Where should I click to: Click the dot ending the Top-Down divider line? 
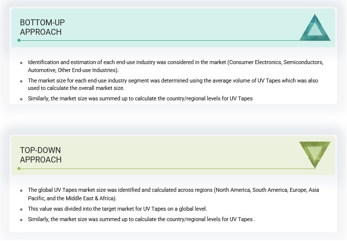point(19,168)
